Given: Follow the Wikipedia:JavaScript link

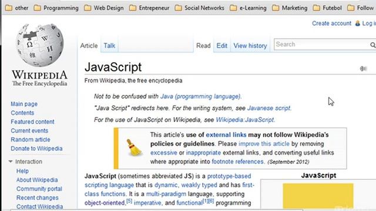Looking at the screenshot, I should [245, 120].
